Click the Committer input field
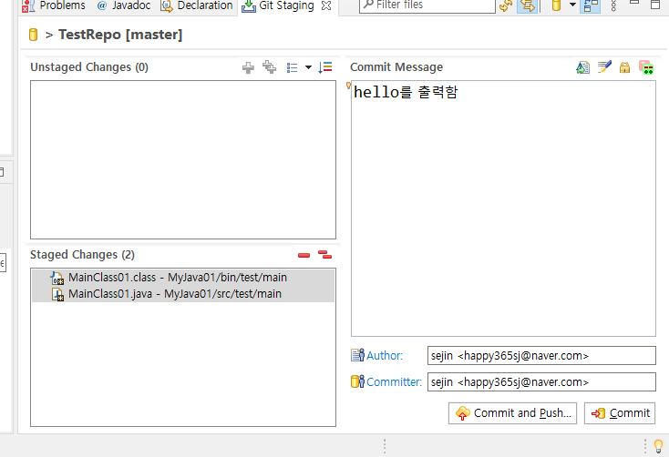 coord(541,382)
